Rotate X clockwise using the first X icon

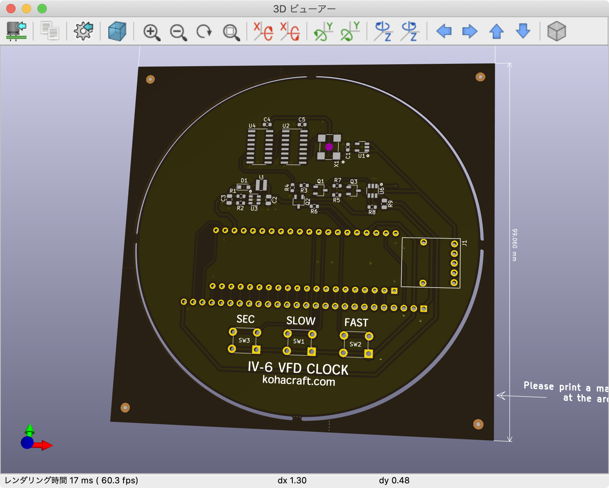pyautogui.click(x=263, y=31)
